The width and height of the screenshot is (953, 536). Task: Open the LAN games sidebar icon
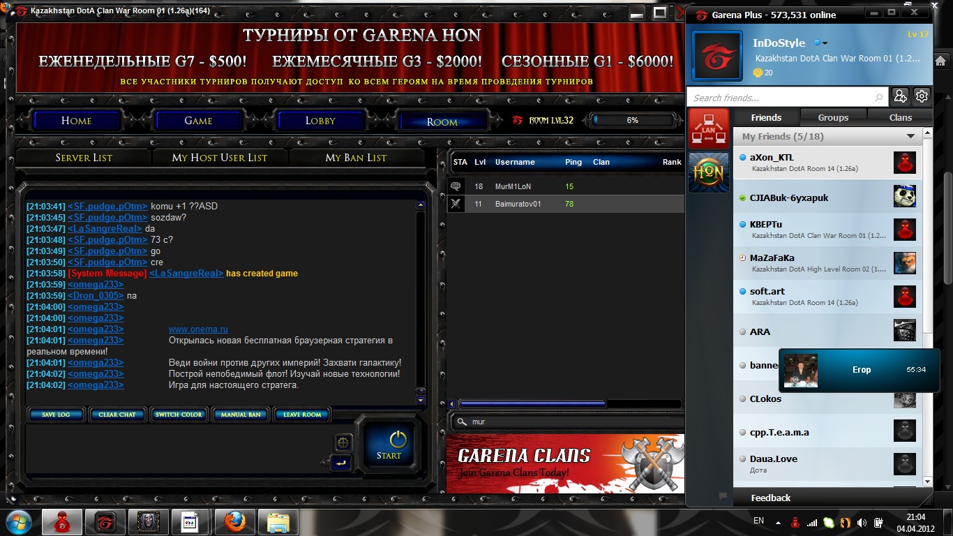[x=709, y=128]
